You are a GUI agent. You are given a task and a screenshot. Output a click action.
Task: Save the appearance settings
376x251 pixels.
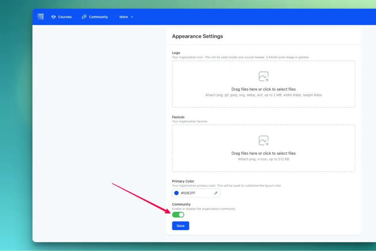[x=180, y=226]
